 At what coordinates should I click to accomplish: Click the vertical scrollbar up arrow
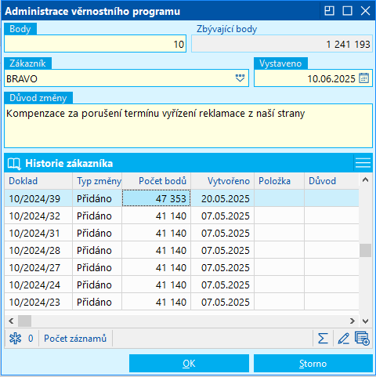(x=365, y=179)
